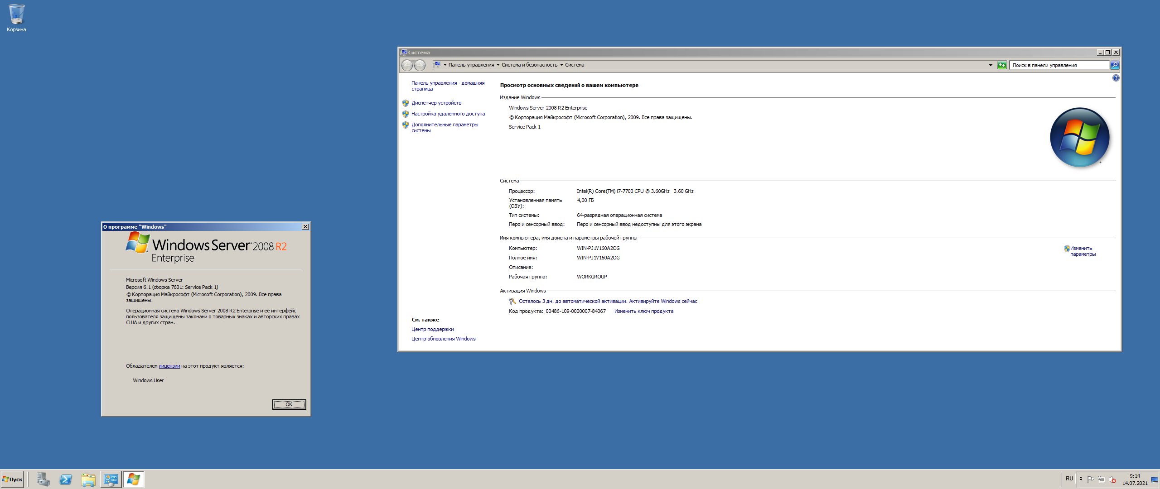Viewport: 1160px width, 489px height.
Task: Click the 64-разрядная операционная система value
Action: pyautogui.click(x=619, y=216)
